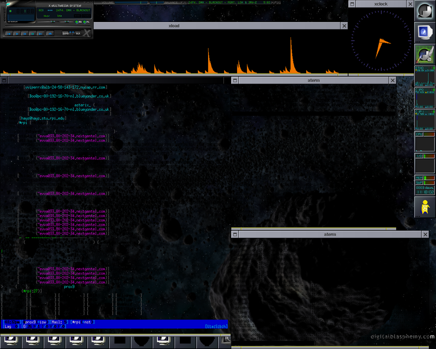This screenshot has width=436, height=349.
Task: Click hays@hays.stu.rpi.edu host text
Action: click(43, 118)
